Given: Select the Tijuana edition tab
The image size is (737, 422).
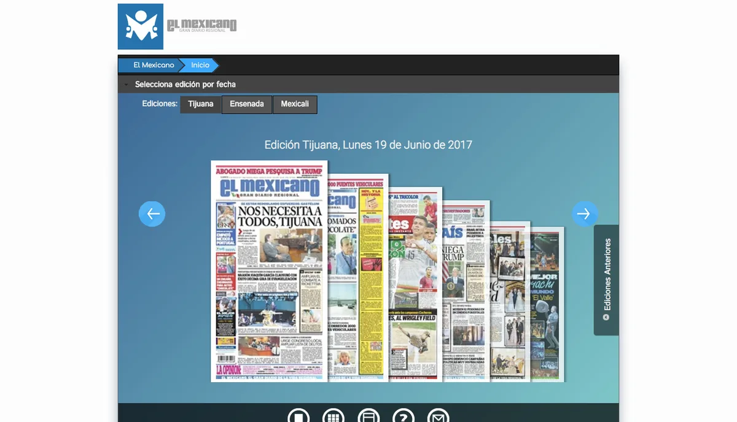Looking at the screenshot, I should point(201,104).
